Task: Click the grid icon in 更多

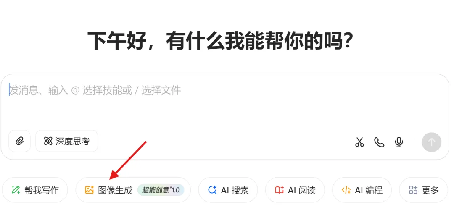Action: coord(413,190)
